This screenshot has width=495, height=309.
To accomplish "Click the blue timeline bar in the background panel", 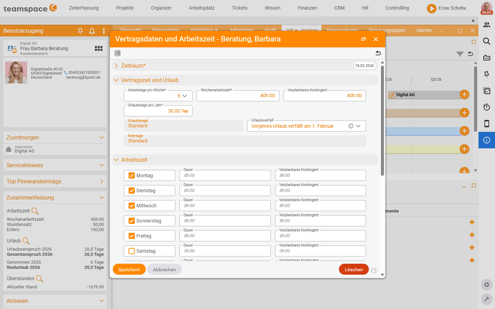I will (x=424, y=131).
